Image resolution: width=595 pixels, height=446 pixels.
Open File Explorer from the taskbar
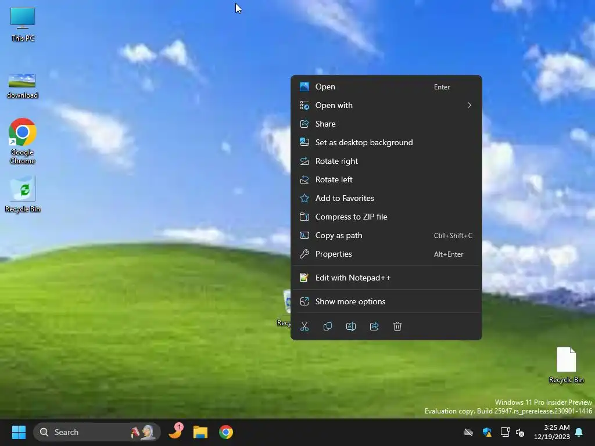200,432
